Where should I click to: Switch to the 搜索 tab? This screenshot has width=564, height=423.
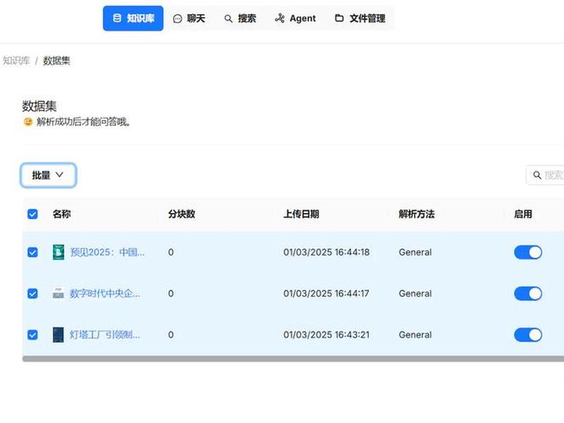(240, 18)
